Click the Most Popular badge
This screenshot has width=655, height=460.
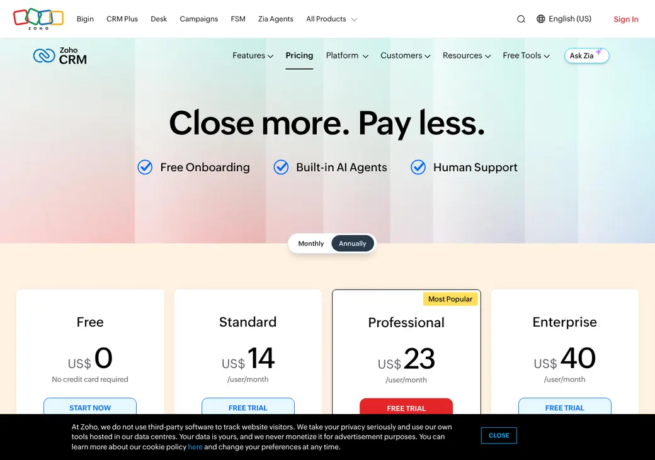pos(450,299)
